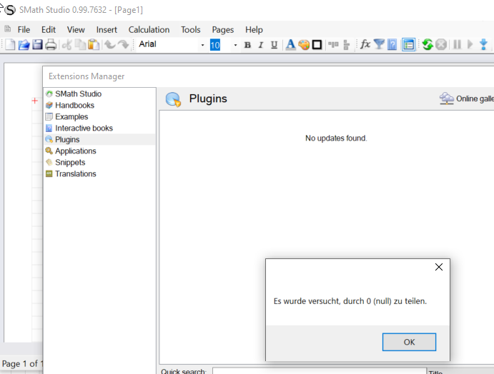
Task: Open the Insert menu
Action: (x=107, y=30)
